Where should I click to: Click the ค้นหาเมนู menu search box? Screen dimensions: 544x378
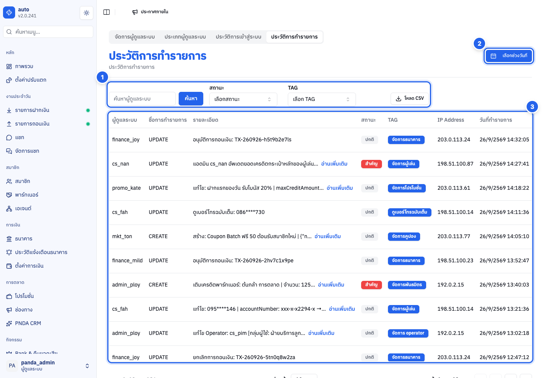48,32
